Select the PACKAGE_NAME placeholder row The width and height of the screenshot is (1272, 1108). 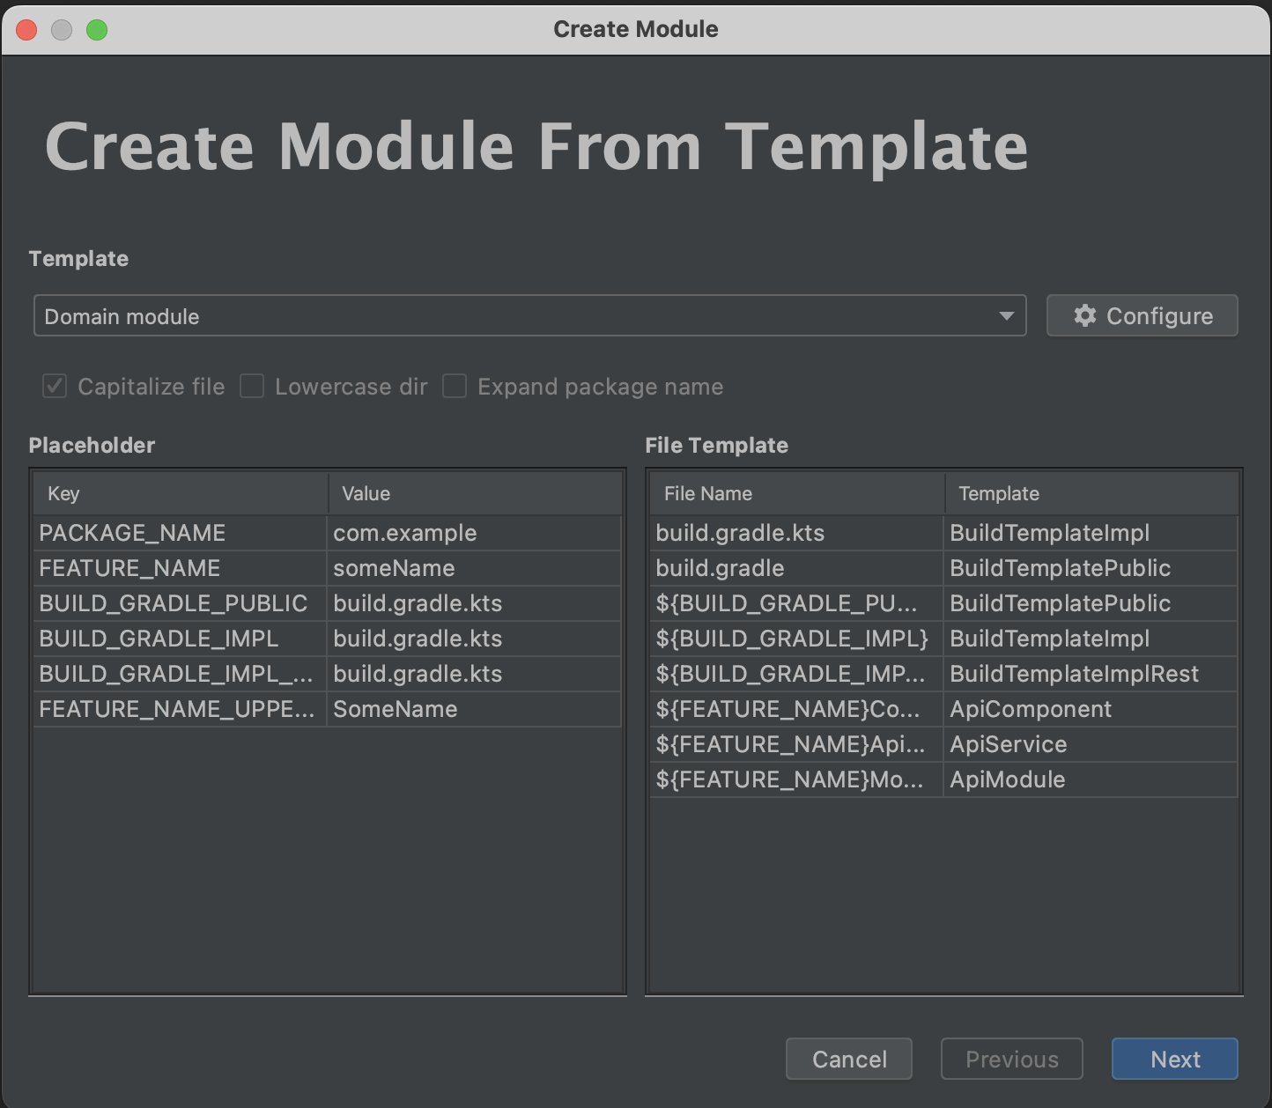coord(132,533)
